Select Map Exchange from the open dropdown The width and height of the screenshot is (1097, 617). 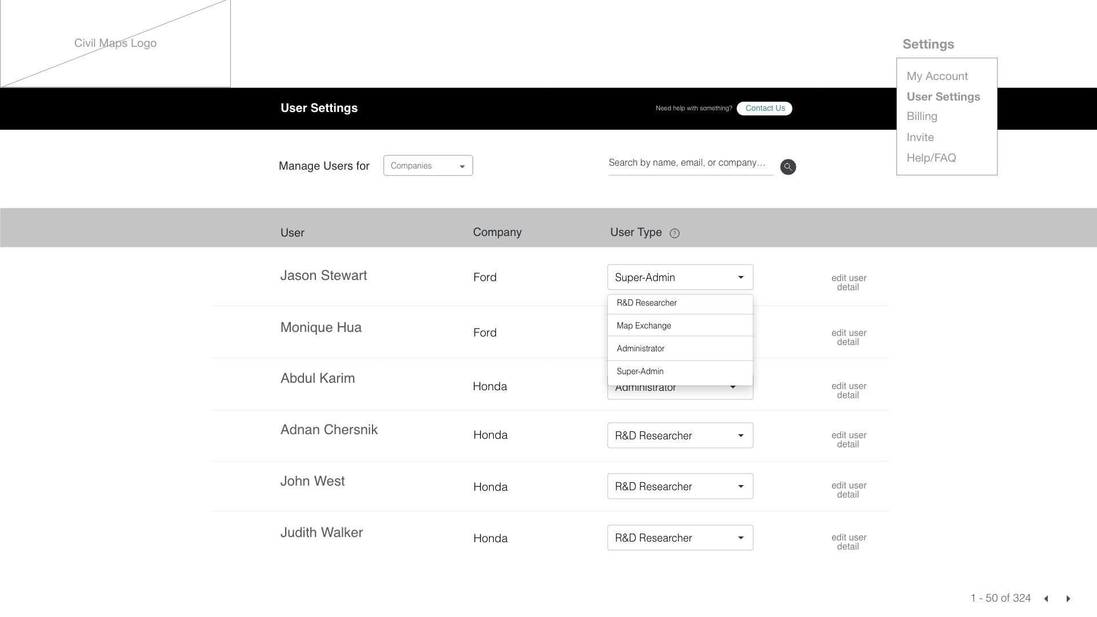click(x=644, y=326)
